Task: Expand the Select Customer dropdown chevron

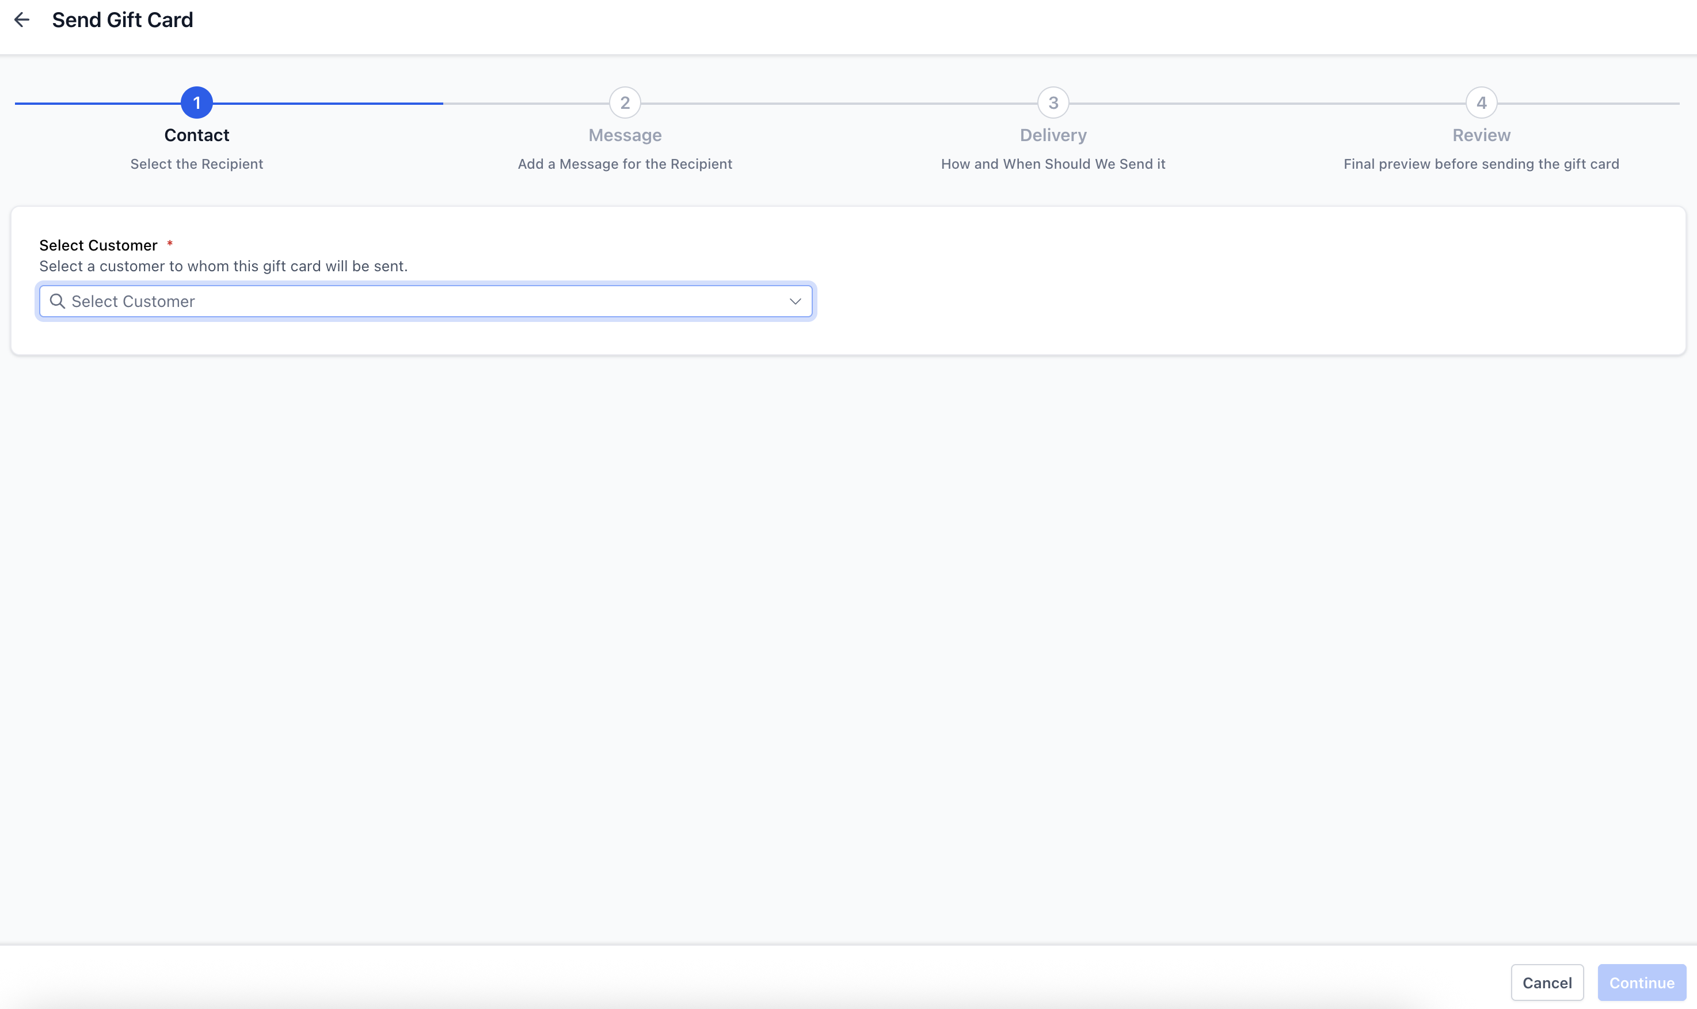Action: 794,301
